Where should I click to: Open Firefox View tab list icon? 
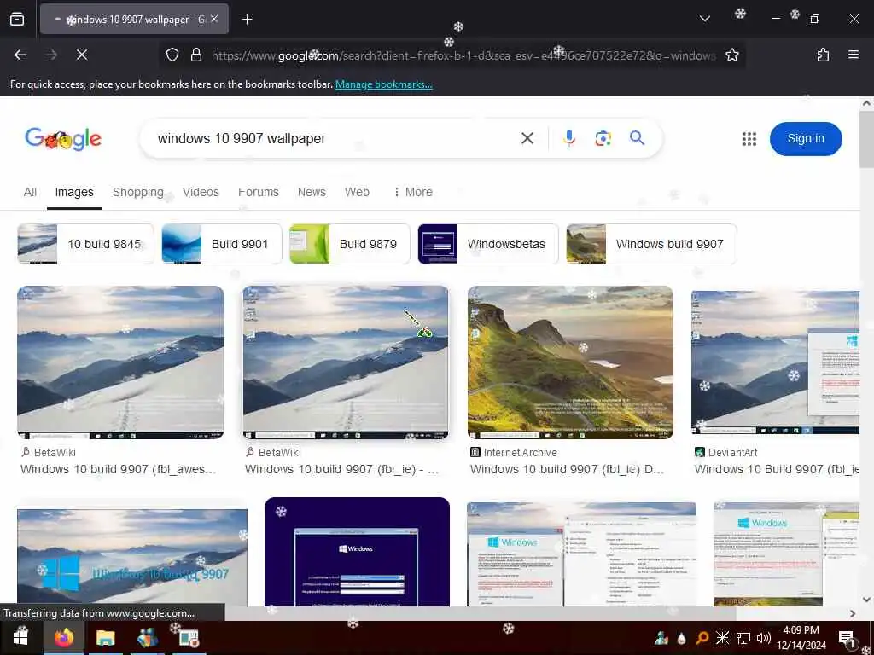tap(17, 20)
